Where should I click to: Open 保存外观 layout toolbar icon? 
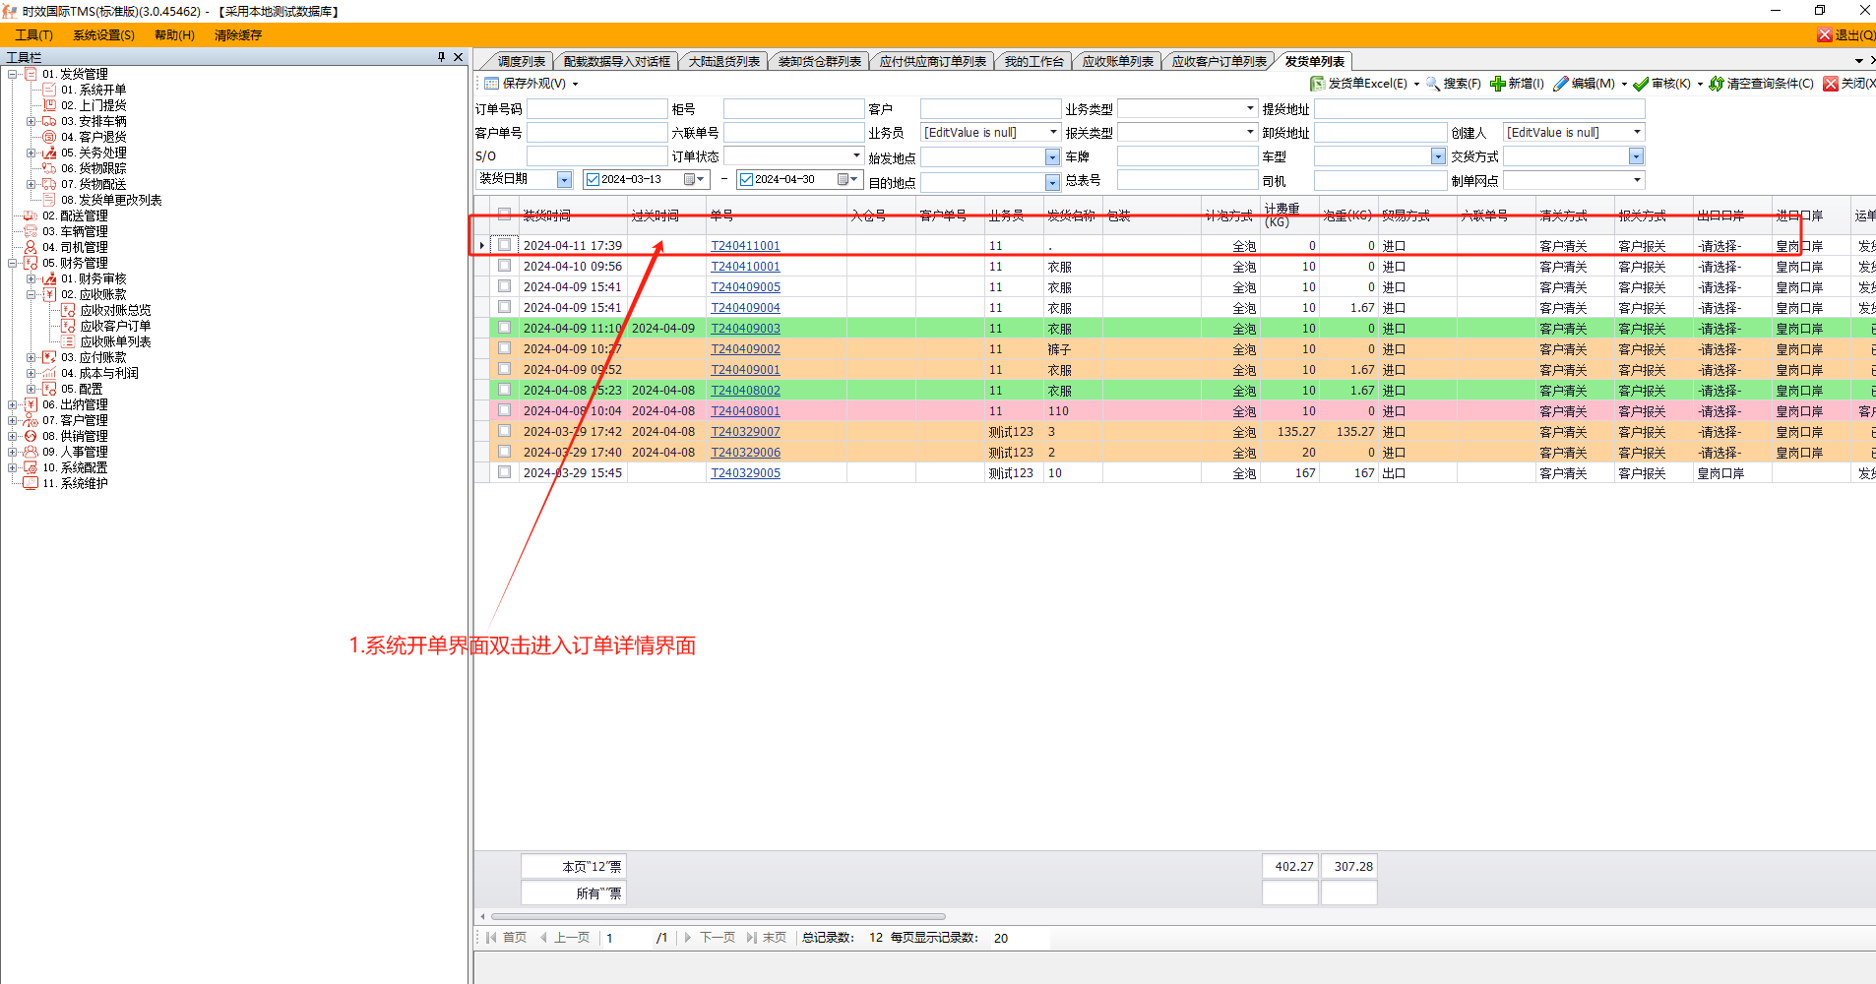[491, 84]
